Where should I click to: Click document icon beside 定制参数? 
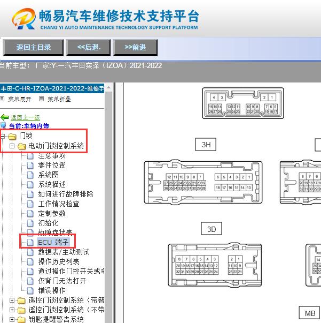[x=30, y=214]
